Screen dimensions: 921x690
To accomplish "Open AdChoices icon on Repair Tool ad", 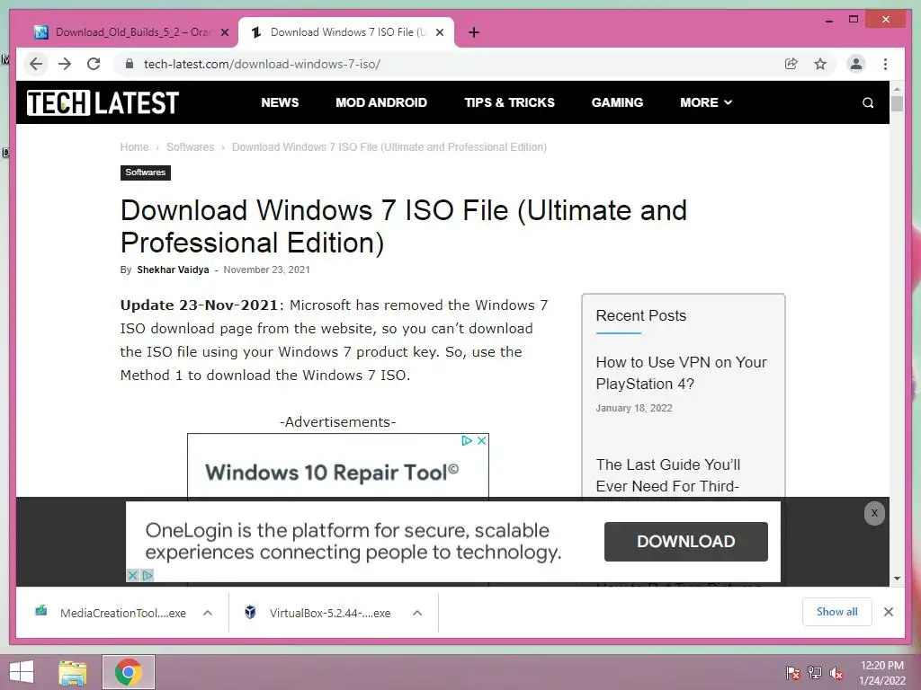I will pyautogui.click(x=467, y=440).
